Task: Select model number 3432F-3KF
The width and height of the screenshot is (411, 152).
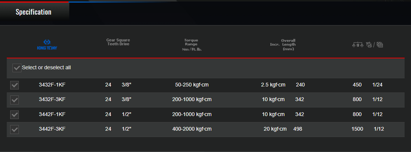Action: (x=52, y=99)
